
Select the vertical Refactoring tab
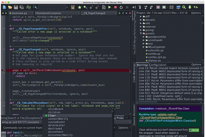pyautogui.click(x=134, y=28)
